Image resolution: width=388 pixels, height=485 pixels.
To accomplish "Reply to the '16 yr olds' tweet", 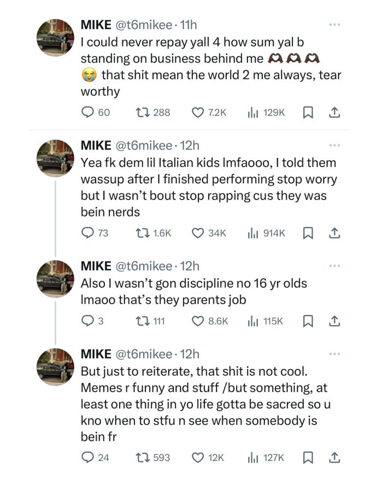I will (x=87, y=321).
